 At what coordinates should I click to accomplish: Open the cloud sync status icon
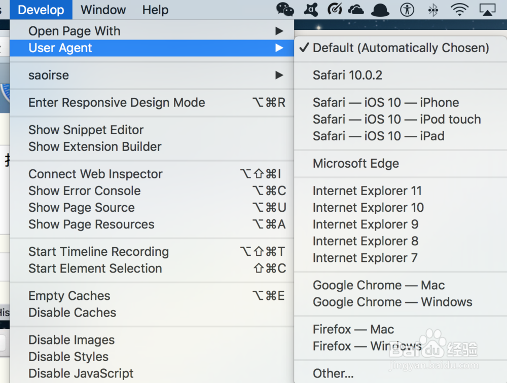click(356, 9)
